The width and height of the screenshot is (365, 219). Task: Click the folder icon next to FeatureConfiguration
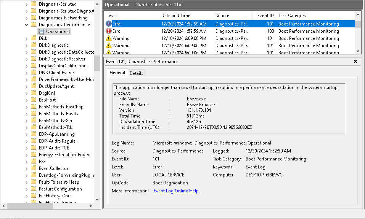34,189
